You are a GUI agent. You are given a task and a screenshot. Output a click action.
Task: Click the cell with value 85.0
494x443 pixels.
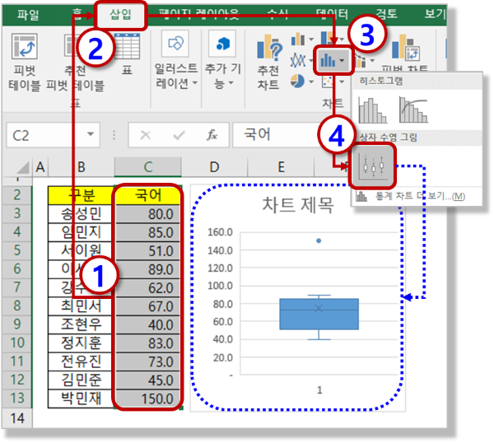[147, 232]
